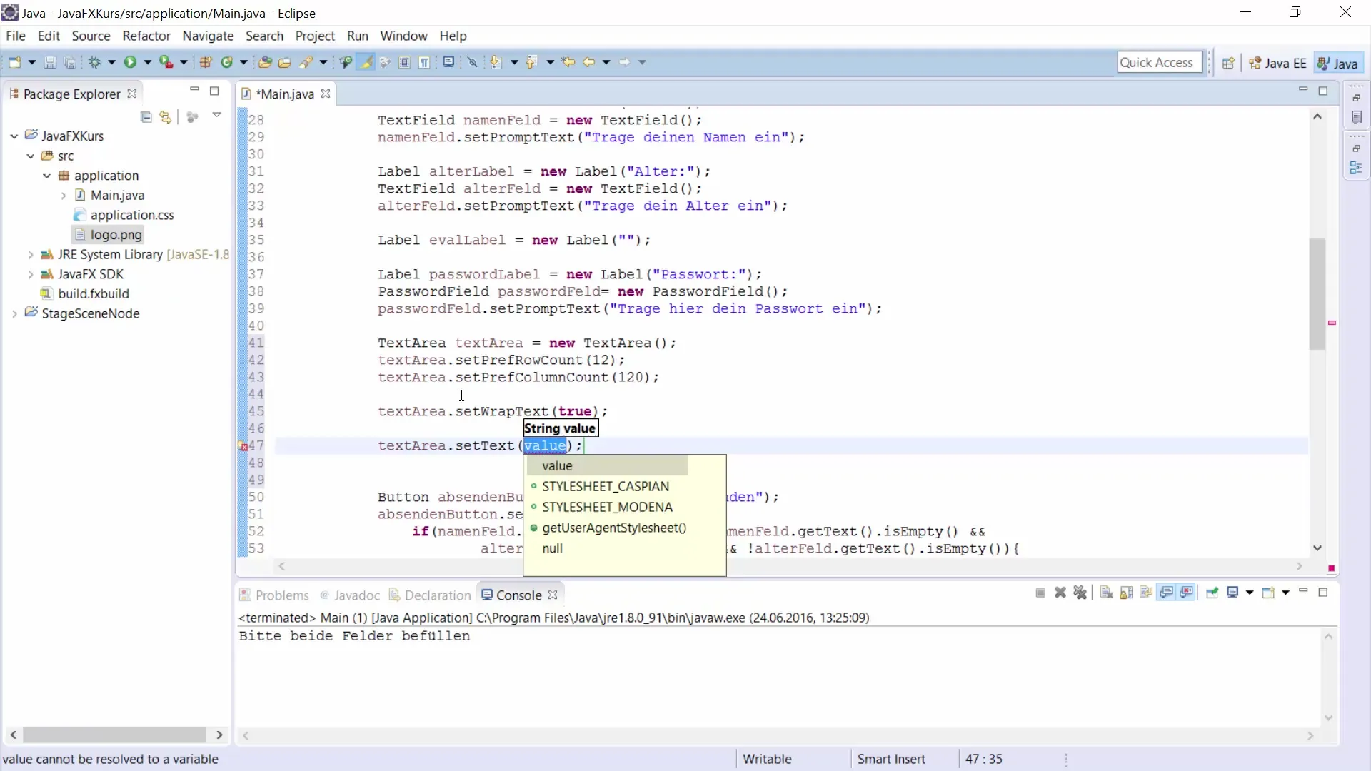Click the Package Explorer horizontal scrollbar
1371x771 pixels.
point(114,735)
